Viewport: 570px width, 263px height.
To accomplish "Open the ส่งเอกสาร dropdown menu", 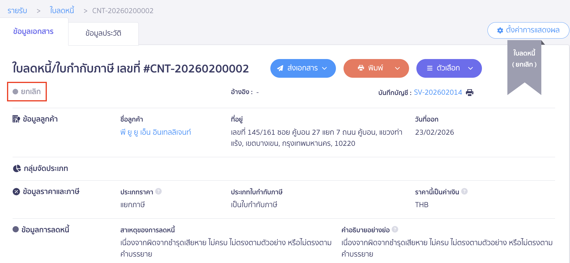I will point(325,68).
